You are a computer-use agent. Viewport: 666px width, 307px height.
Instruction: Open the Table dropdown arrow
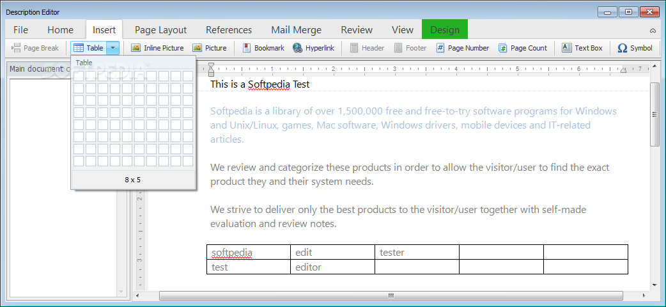tap(112, 48)
